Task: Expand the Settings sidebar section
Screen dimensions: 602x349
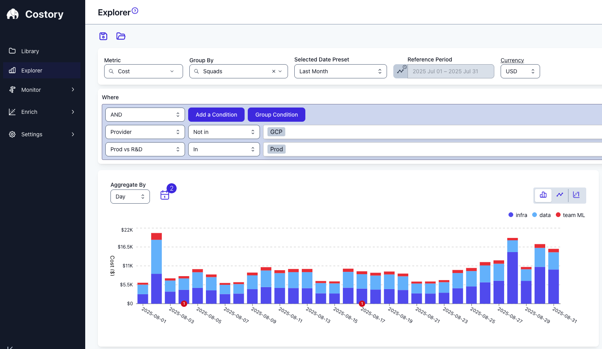Action: point(31,134)
